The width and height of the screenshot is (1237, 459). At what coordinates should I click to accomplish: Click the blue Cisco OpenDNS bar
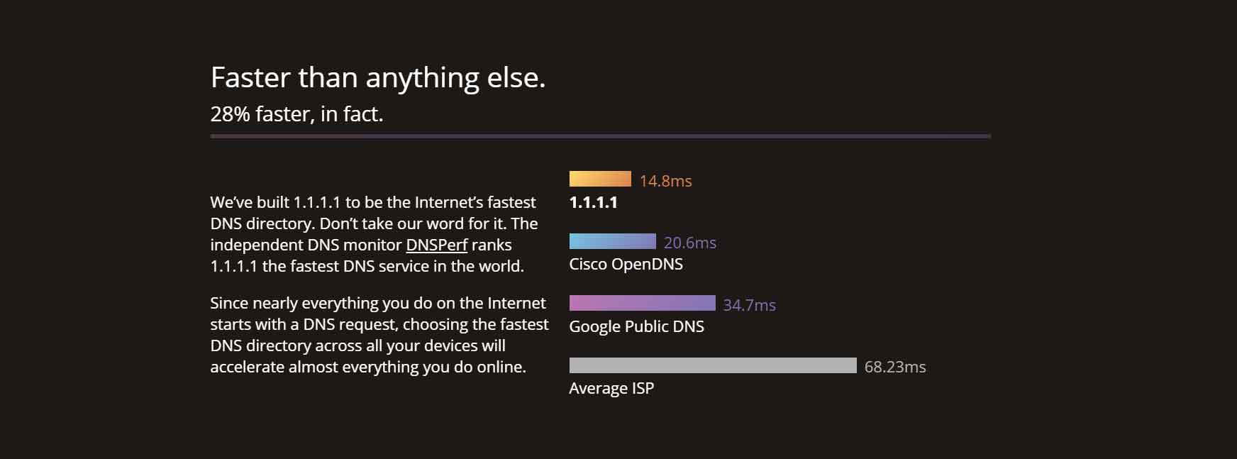[613, 241]
